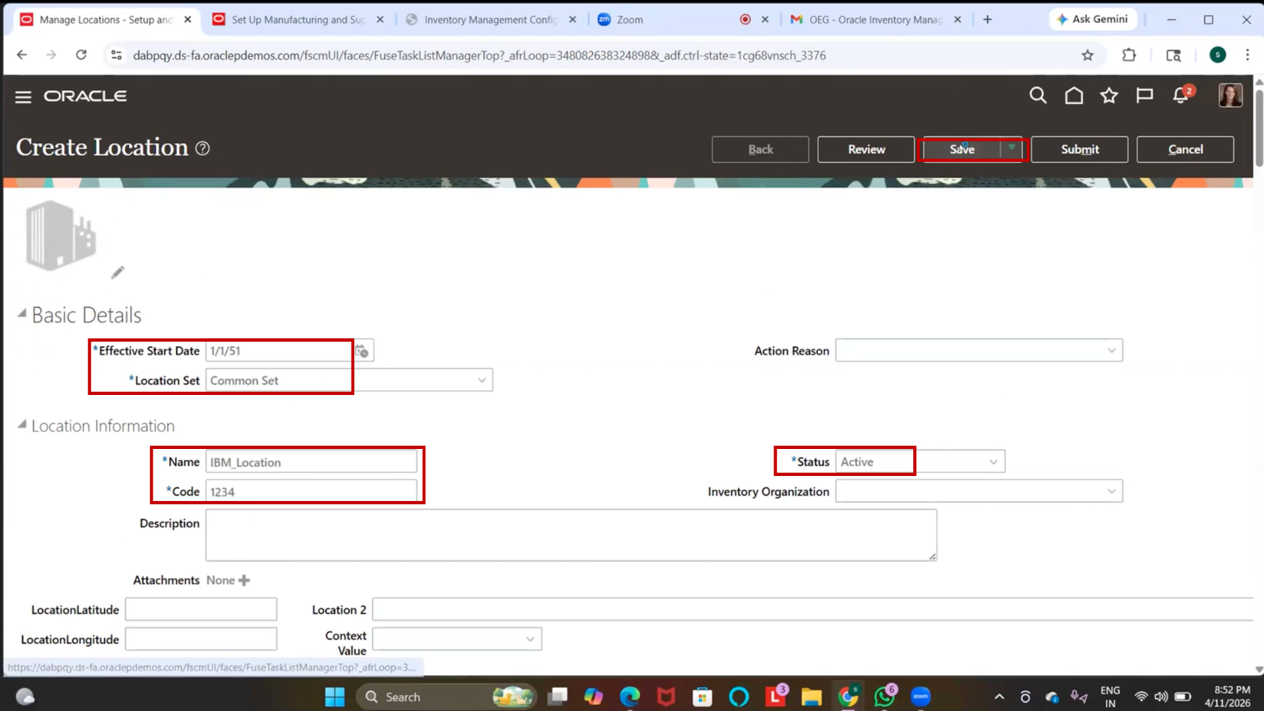
Task: Click the browser back arrow
Action: point(22,55)
